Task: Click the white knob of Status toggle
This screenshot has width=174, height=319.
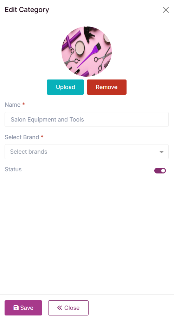Action: (163, 171)
